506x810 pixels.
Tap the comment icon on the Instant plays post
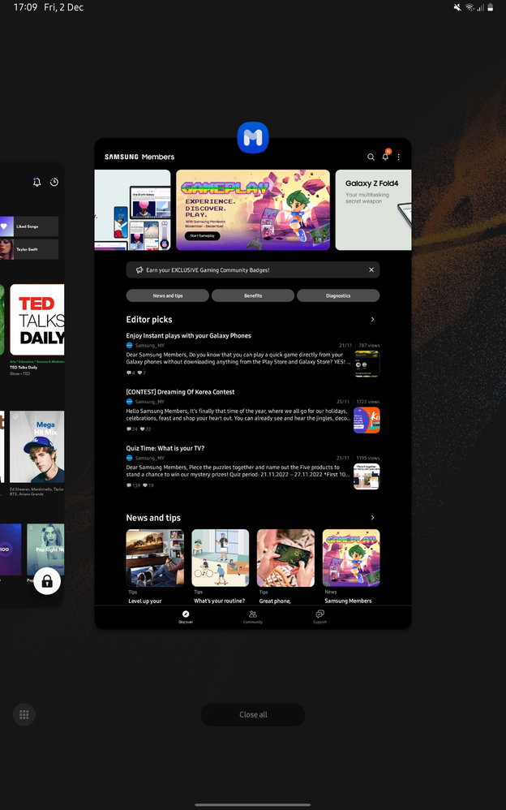(x=129, y=373)
